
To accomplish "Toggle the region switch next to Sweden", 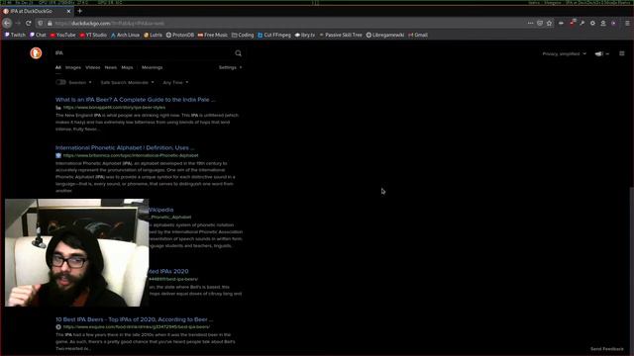I will [60, 82].
